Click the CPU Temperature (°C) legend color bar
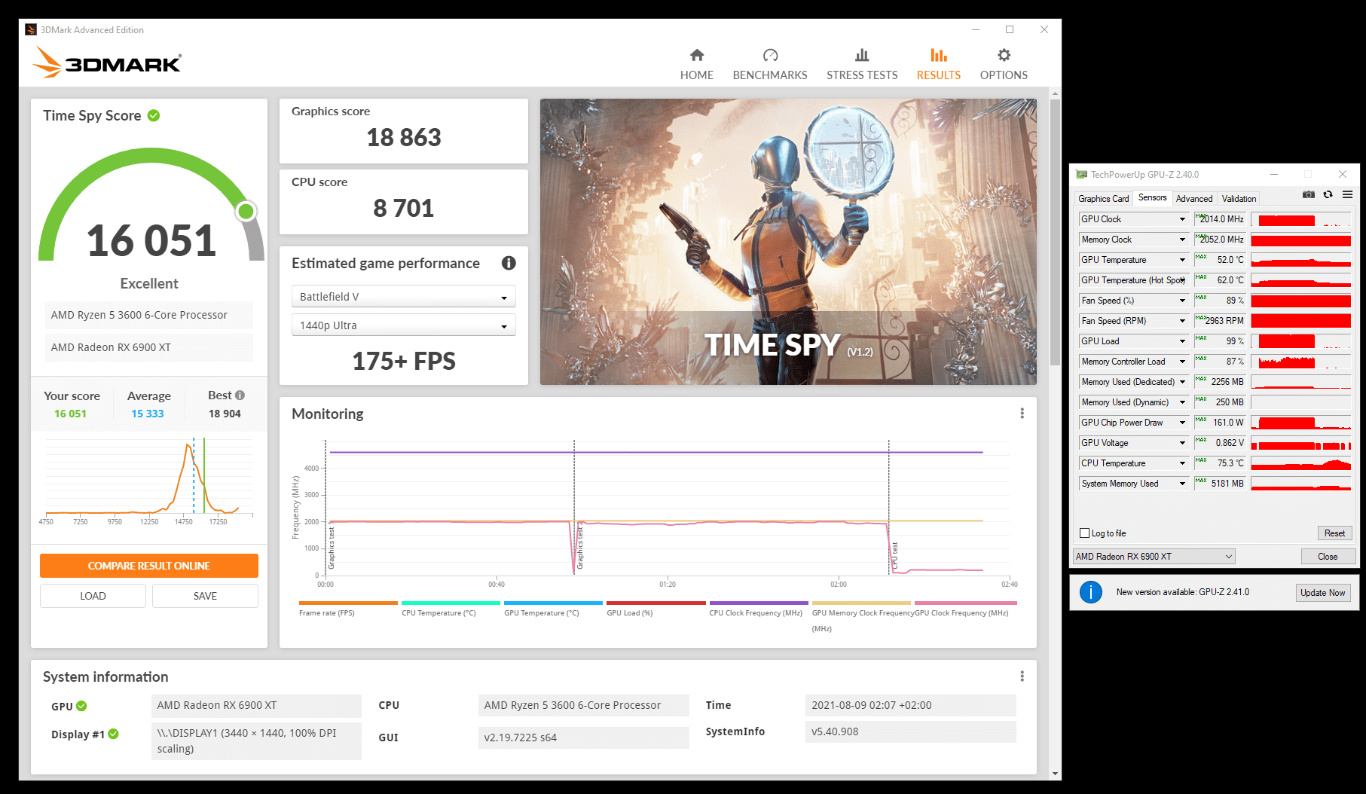 tap(451, 603)
